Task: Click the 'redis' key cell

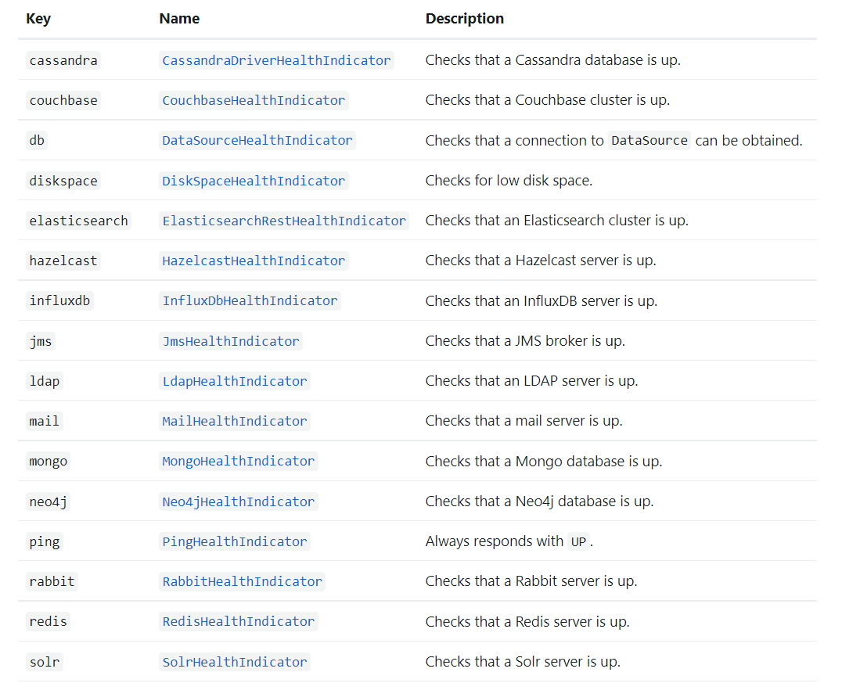Action: coord(48,622)
